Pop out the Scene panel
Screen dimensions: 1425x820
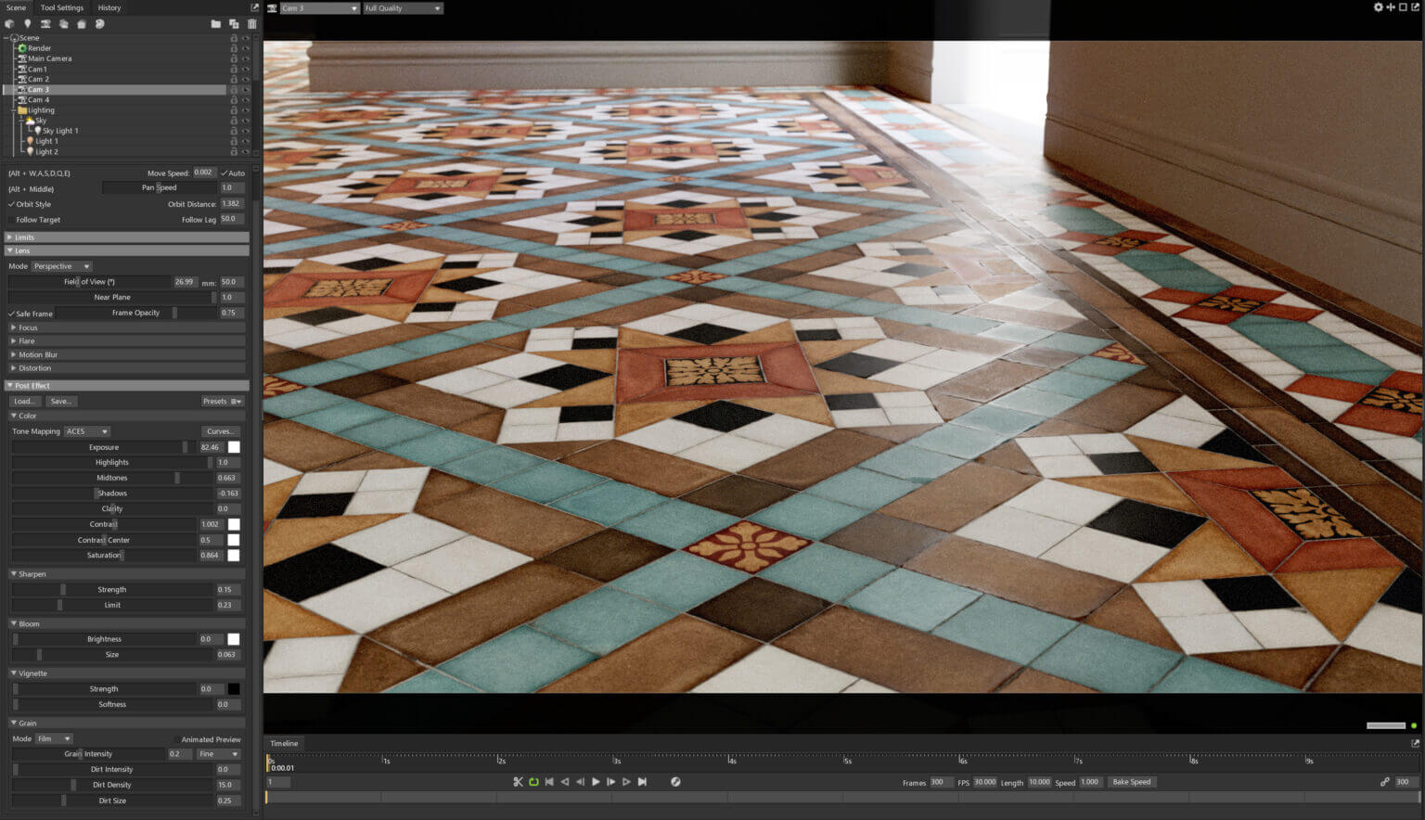pos(255,7)
